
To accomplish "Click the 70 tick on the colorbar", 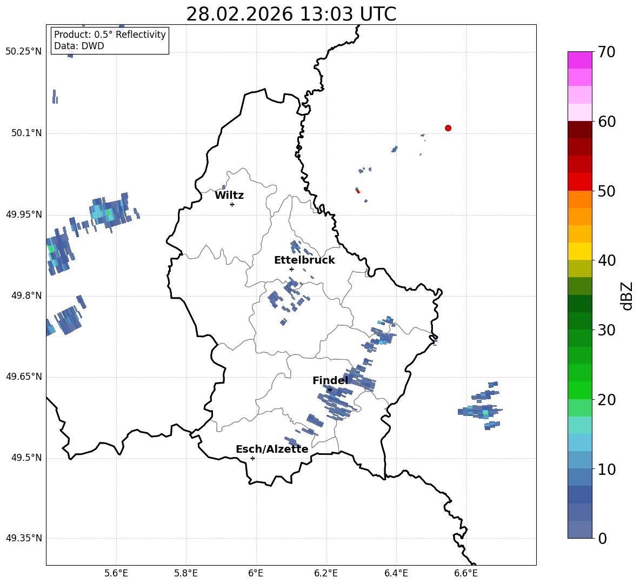I will point(606,52).
